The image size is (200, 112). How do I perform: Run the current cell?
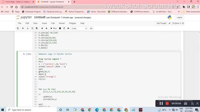pyautogui.click(x=53, y=28)
